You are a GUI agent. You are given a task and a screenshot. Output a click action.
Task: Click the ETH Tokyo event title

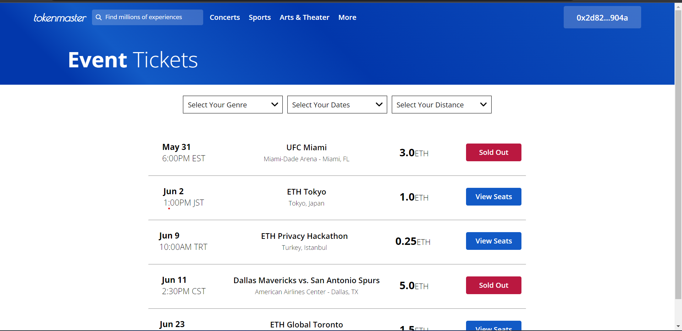pyautogui.click(x=306, y=192)
